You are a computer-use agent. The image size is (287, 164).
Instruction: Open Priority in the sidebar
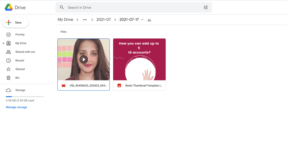tap(20, 35)
